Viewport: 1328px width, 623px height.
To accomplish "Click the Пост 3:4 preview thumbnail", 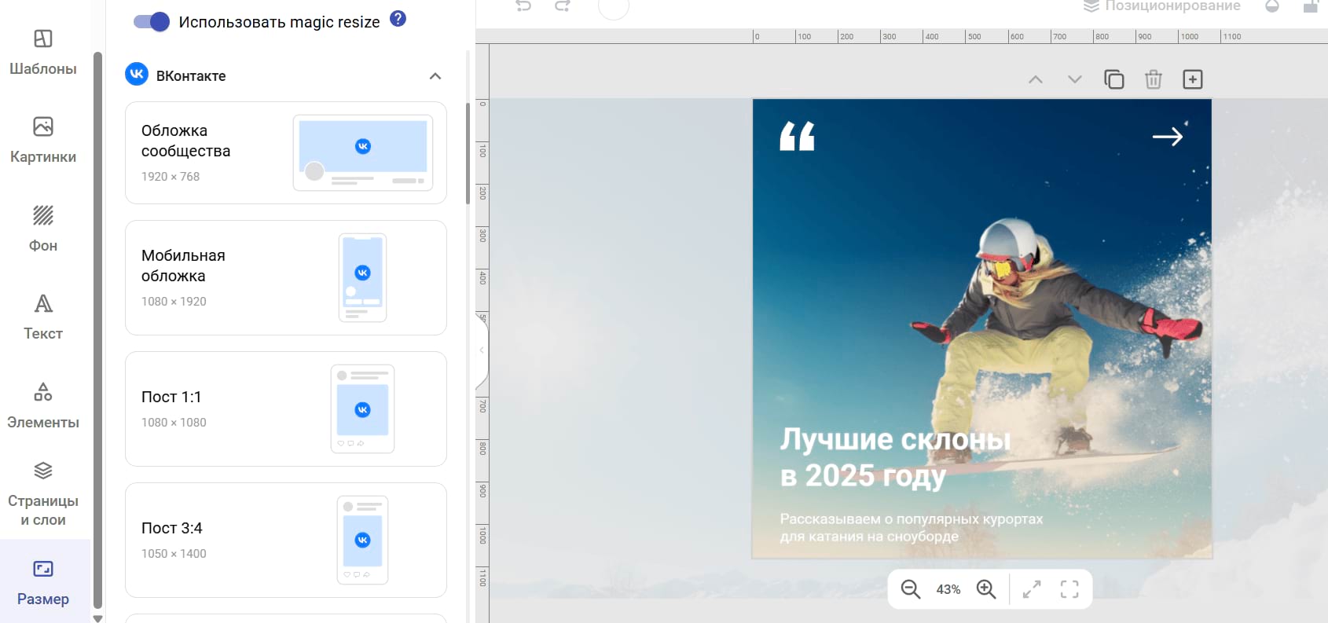I will 362,540.
